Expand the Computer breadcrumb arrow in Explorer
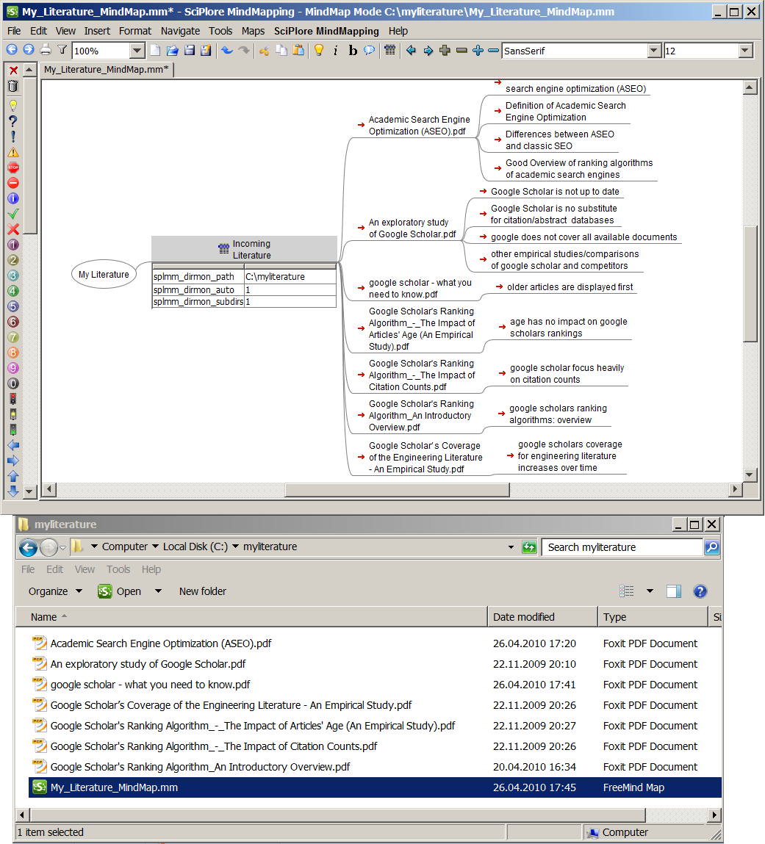Viewport: 765px width, 844px height. pyautogui.click(x=155, y=547)
